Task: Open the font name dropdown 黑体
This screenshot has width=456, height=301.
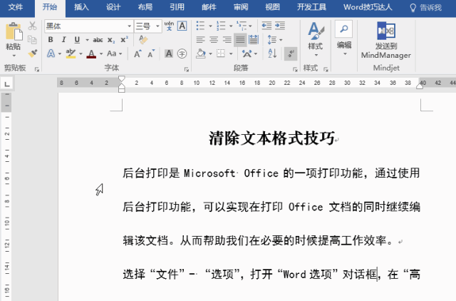Action: 130,26
